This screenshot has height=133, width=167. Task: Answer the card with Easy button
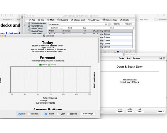(139, 112)
